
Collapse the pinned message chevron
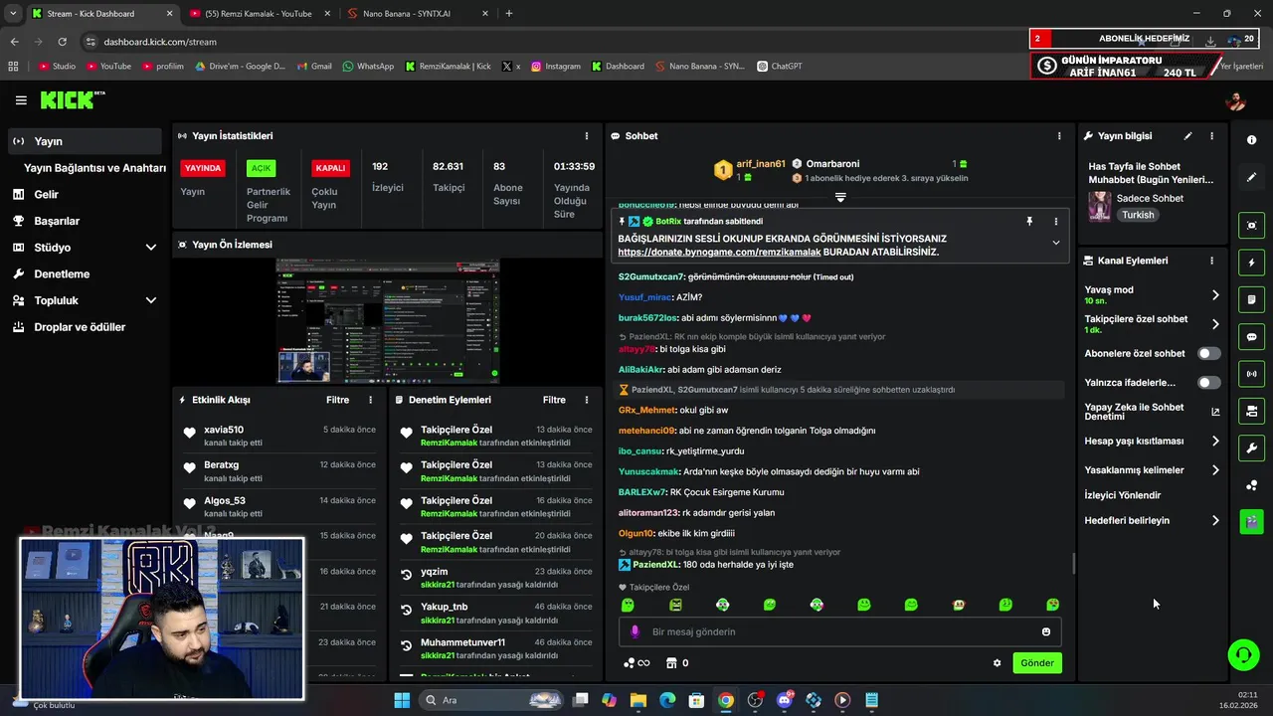(x=1055, y=243)
